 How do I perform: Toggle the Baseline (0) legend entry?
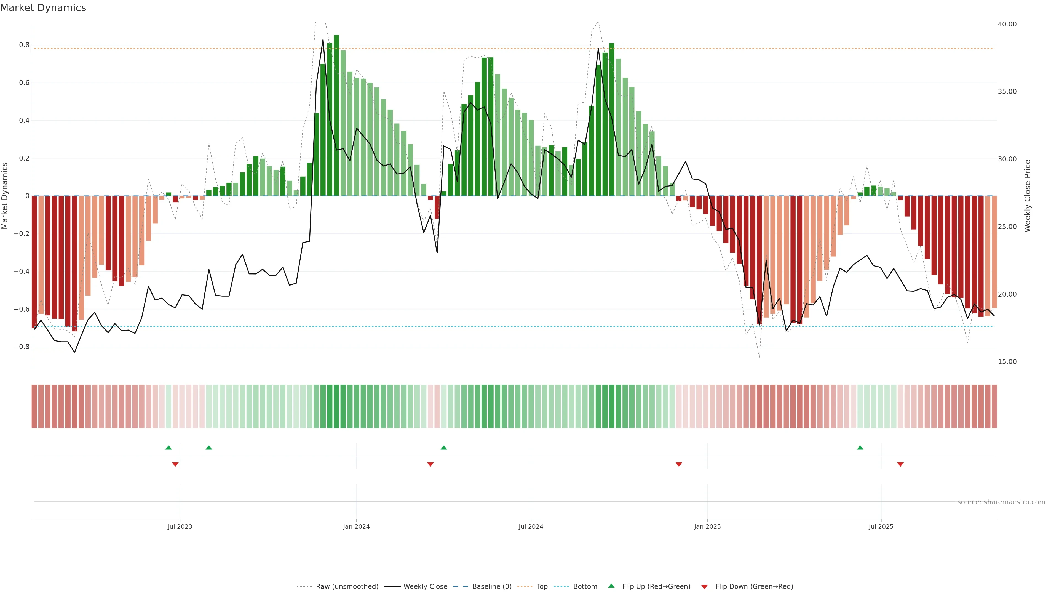[x=492, y=587]
